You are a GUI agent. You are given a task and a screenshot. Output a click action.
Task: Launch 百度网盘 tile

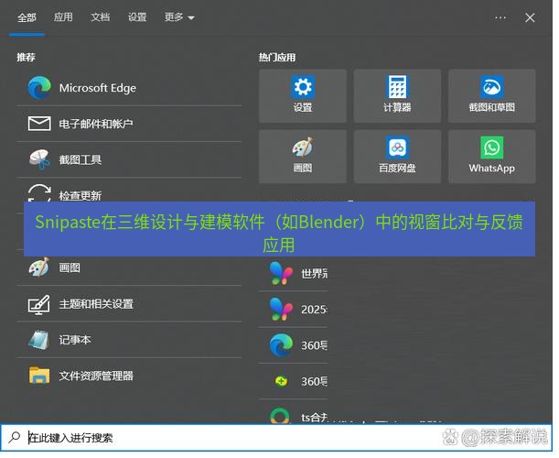click(397, 157)
